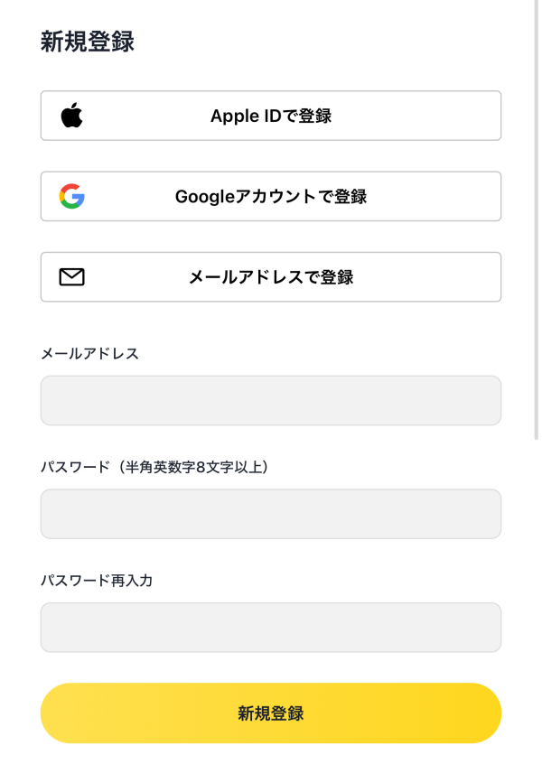Select the メールアドレスで登録 button text

tap(271, 277)
